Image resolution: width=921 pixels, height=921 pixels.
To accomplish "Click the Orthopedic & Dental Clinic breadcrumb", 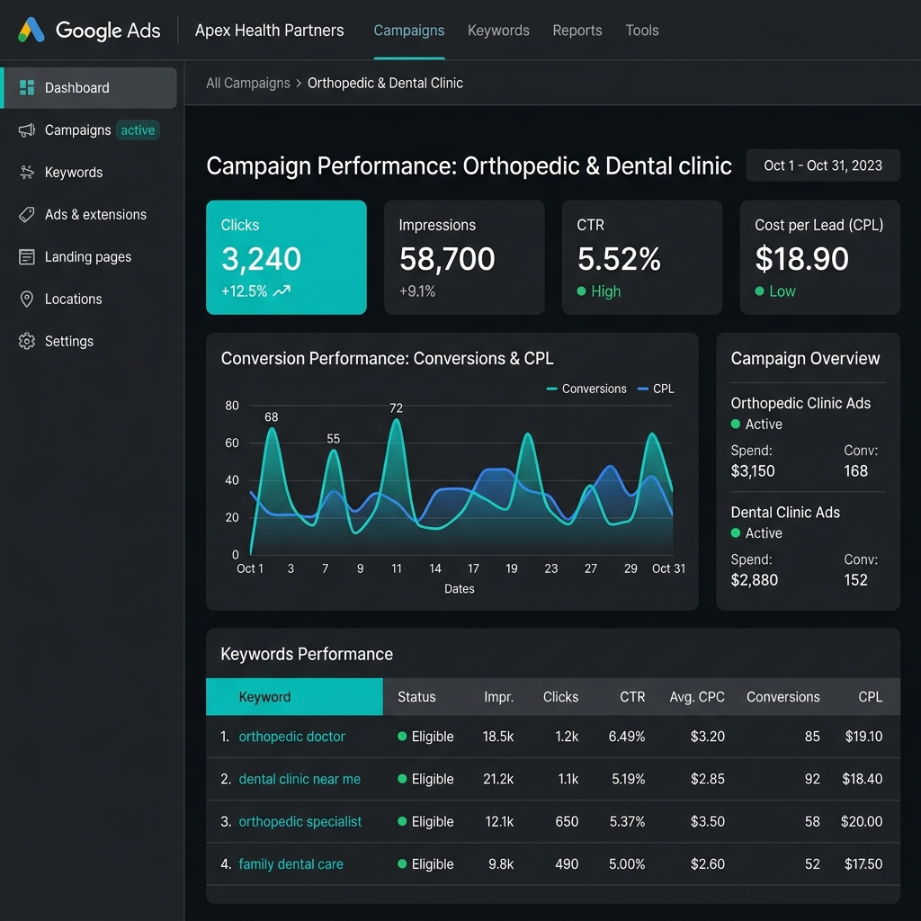I will 385,84.
